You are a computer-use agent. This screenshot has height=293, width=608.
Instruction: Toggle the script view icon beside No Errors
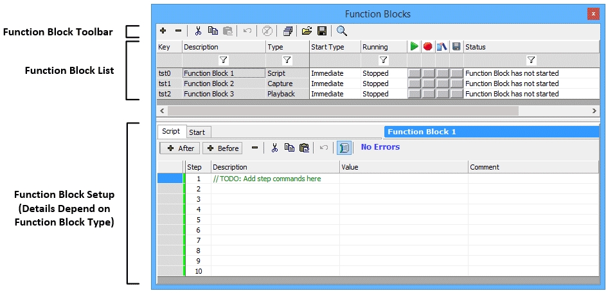[x=344, y=148]
